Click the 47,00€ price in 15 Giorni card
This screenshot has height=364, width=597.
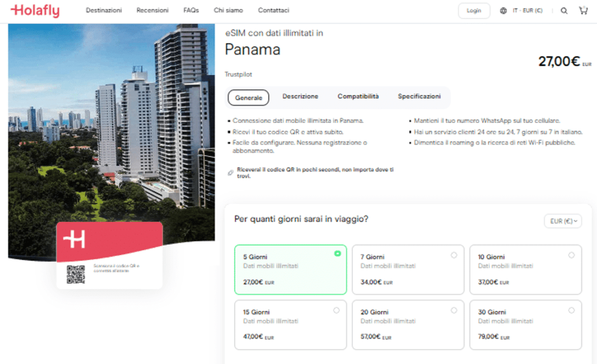[258, 337]
